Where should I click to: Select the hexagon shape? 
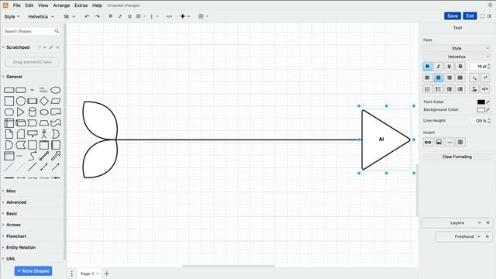(x=9, y=112)
